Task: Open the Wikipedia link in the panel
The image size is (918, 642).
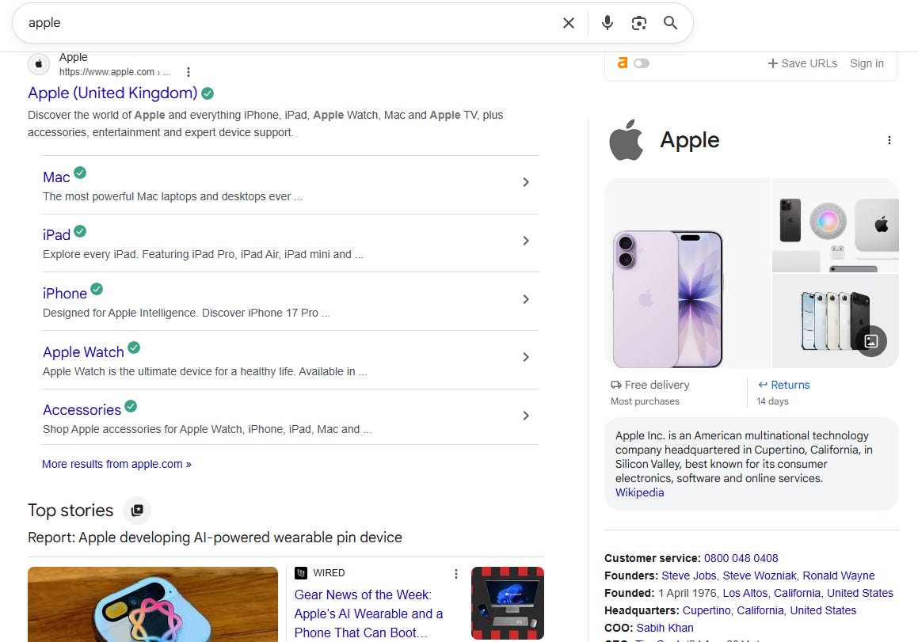Action: pyautogui.click(x=638, y=492)
